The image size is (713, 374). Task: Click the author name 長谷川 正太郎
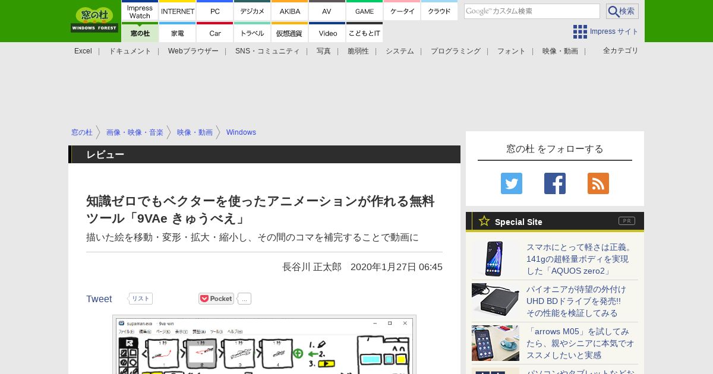point(312,267)
